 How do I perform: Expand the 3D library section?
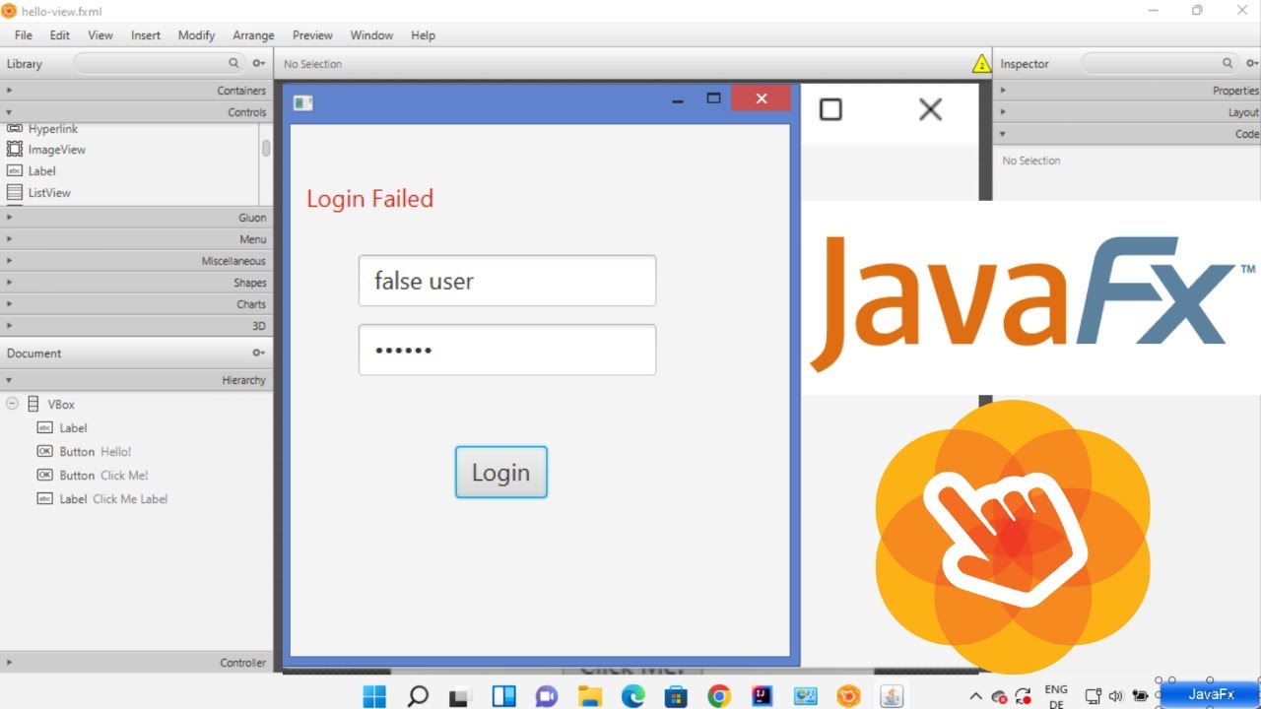pyautogui.click(x=136, y=326)
